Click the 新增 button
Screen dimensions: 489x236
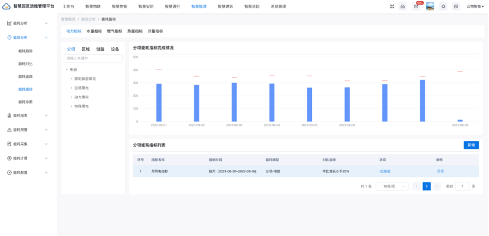(x=471, y=145)
